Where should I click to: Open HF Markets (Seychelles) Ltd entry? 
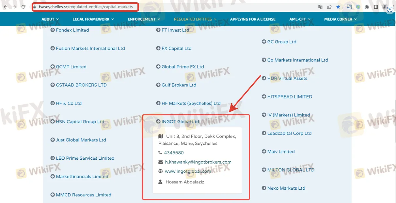click(x=191, y=103)
